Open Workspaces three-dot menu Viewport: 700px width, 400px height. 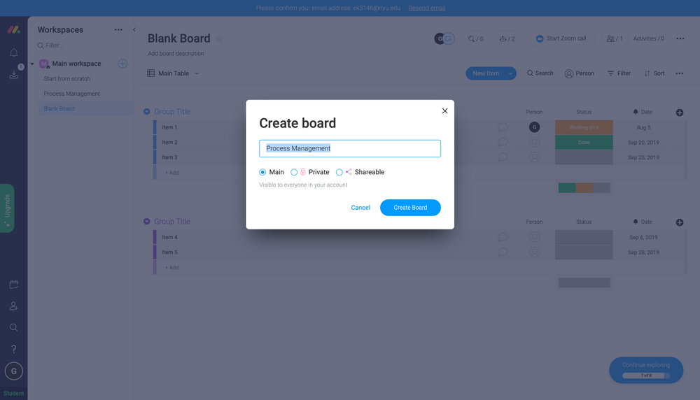pyautogui.click(x=118, y=30)
